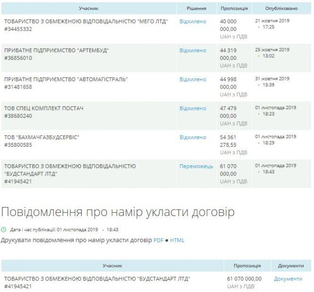
Task: Select date 31 жовтня 2019
Action: point(272,79)
